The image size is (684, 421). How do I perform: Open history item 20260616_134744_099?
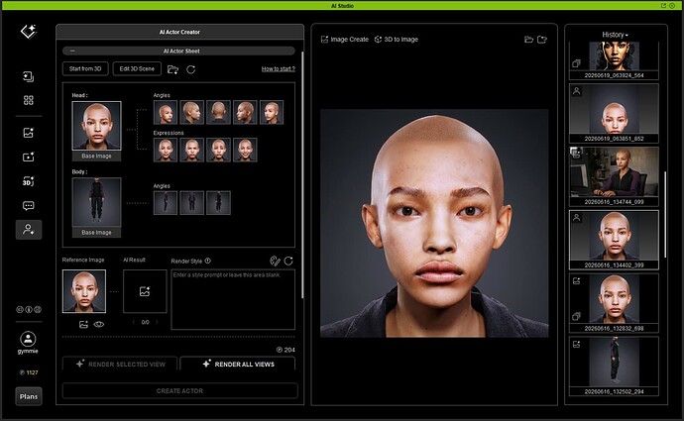[x=614, y=176]
